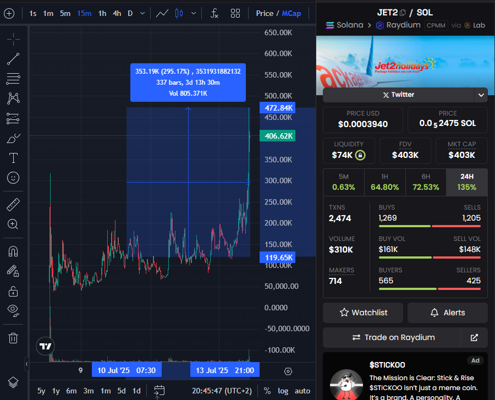Image resolution: width=495 pixels, height=400 pixels.
Task: Add JET2 to Watchlist
Action: pyautogui.click(x=363, y=313)
